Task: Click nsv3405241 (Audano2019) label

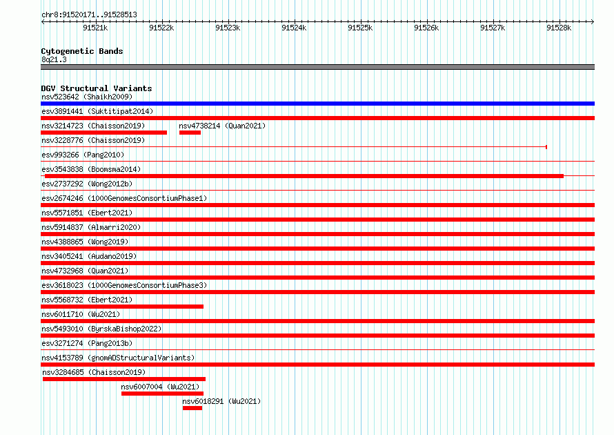Action: (89, 256)
